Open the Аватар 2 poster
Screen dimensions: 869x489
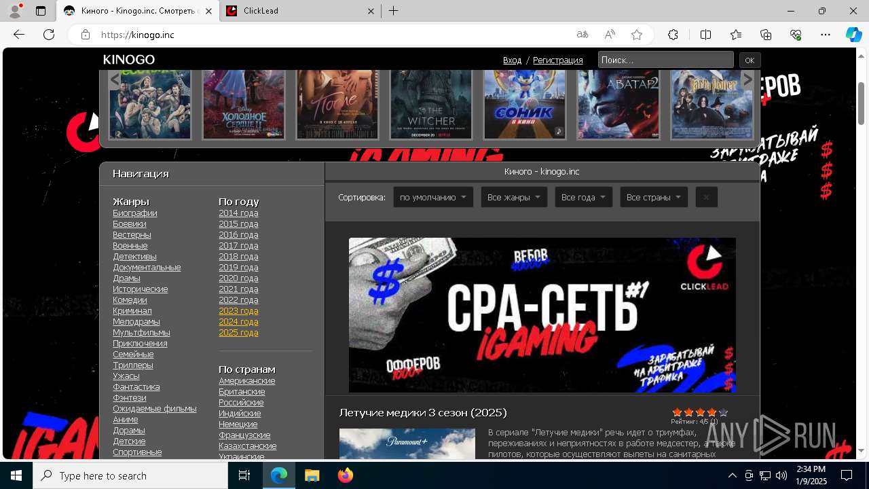point(618,104)
